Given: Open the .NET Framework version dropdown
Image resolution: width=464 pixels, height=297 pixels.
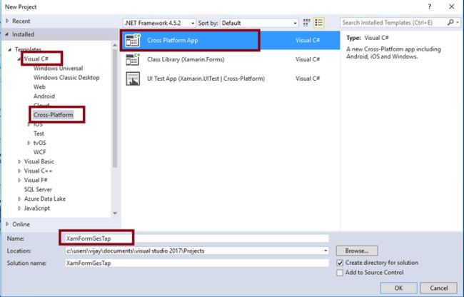Looking at the screenshot, I should (x=159, y=23).
